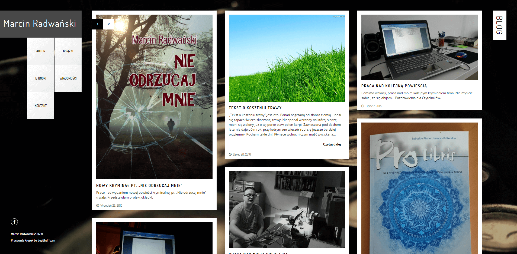This screenshot has width=517, height=254.
Task: Go to blog page 2 using pagination
Action: (108, 24)
